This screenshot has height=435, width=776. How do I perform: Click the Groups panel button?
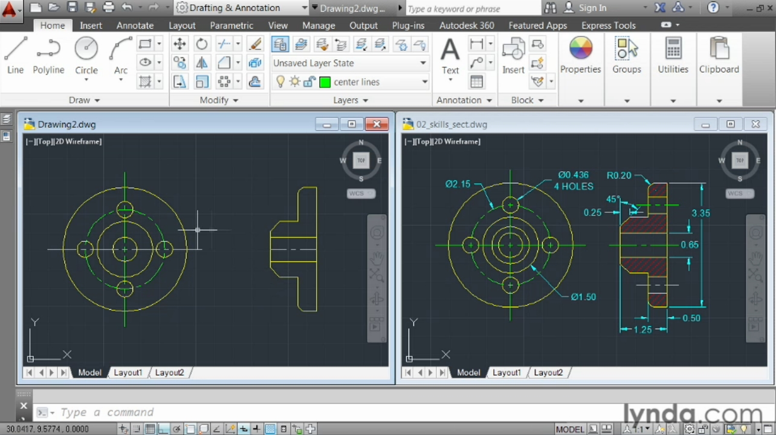click(x=627, y=56)
